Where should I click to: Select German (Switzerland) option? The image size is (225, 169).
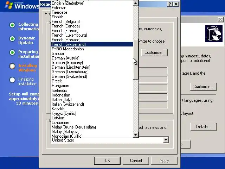click(x=92, y=76)
